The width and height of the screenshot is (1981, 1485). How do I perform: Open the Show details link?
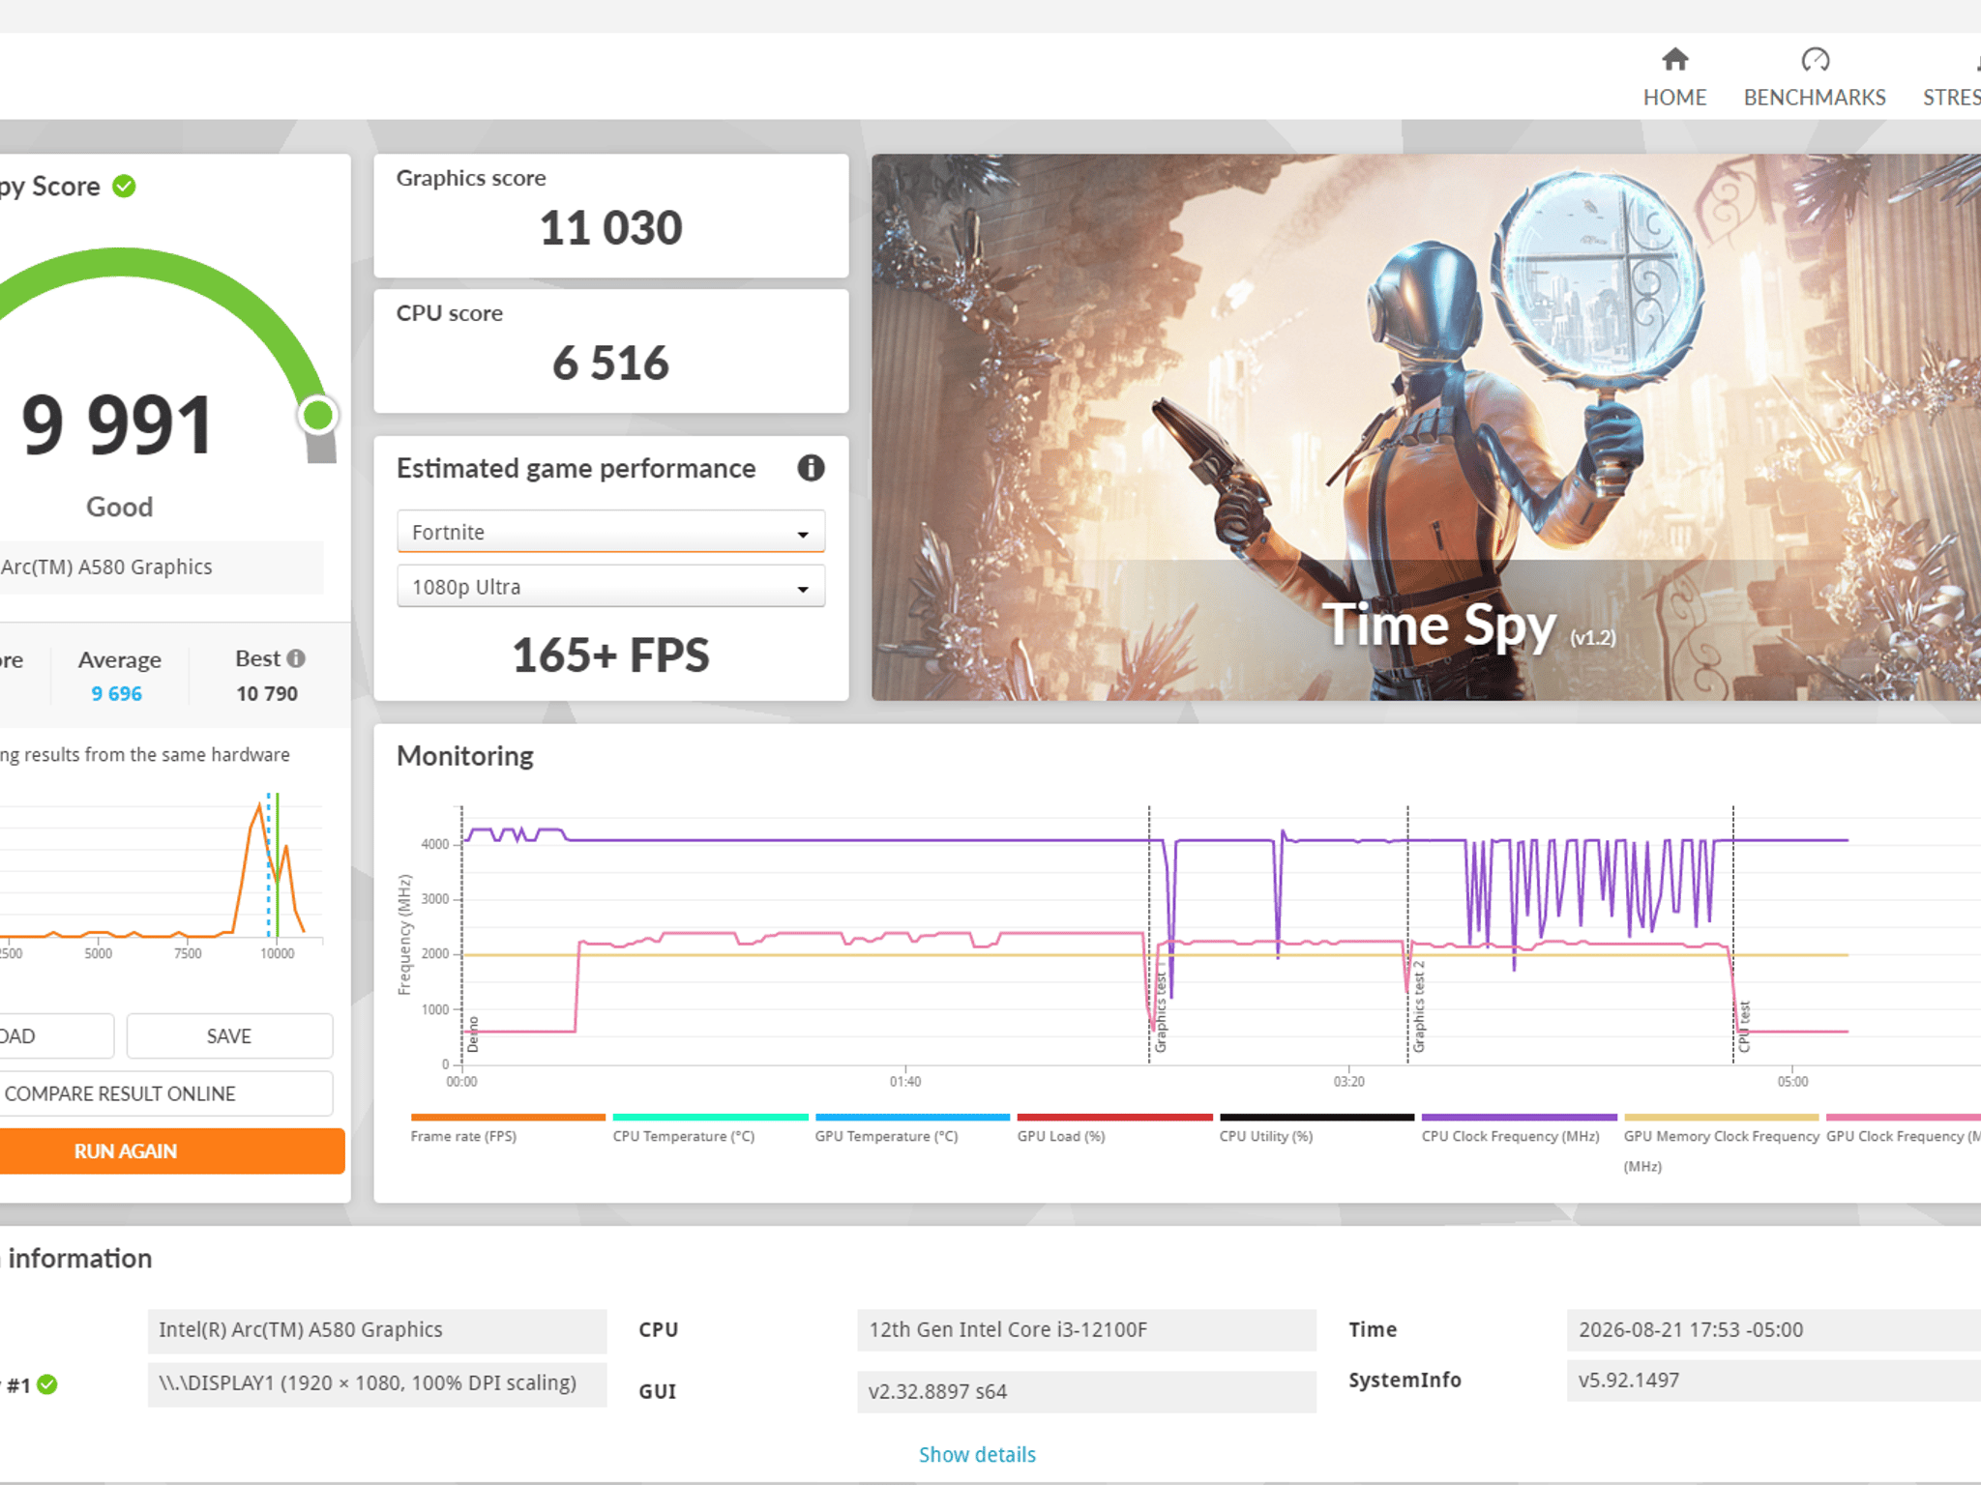pyautogui.click(x=977, y=1454)
